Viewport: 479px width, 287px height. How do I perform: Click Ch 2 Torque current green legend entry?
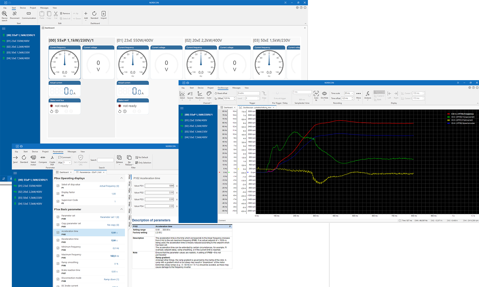point(461,117)
